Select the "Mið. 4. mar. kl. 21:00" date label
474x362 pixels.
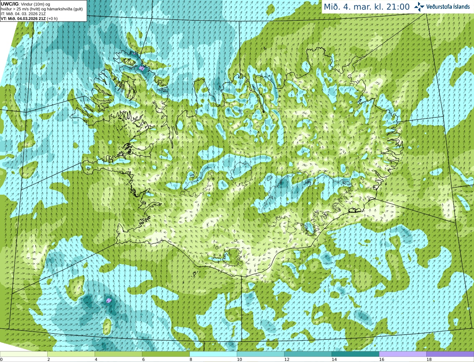point(367,7)
